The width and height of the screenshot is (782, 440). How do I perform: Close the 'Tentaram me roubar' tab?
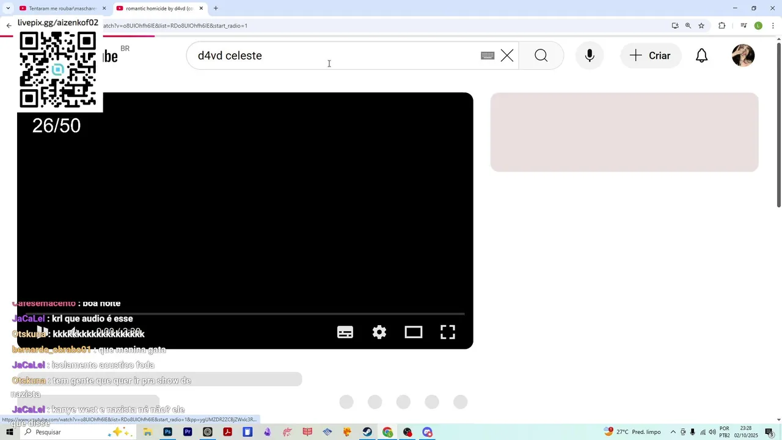pyautogui.click(x=104, y=9)
